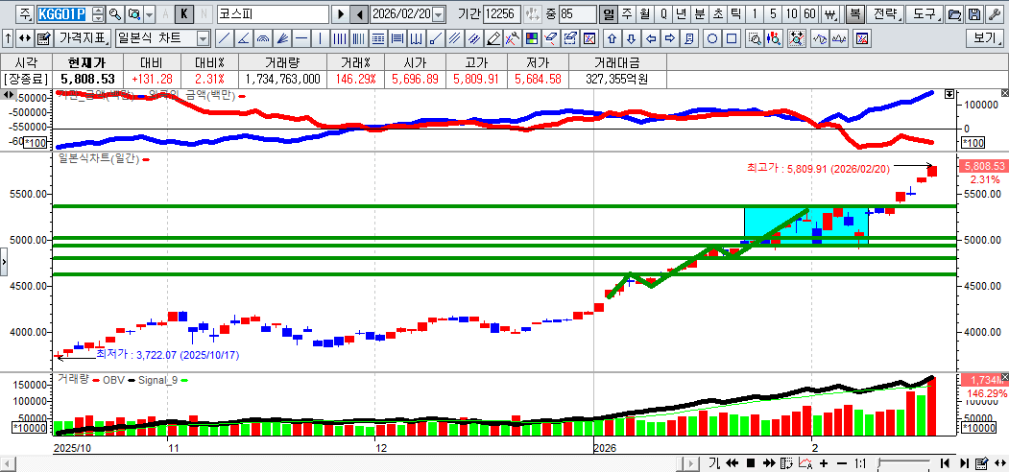Open chart settings wrench icon
Viewport: 1009px width, 472px height.
(x=995, y=14)
